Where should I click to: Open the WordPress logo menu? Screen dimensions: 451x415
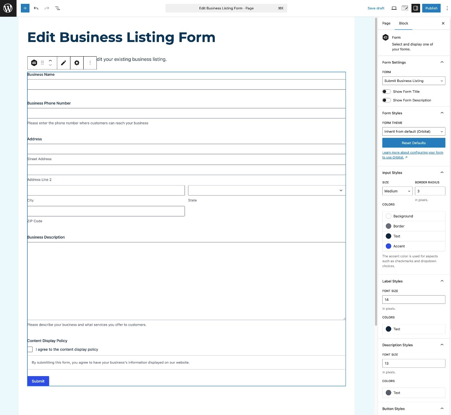click(x=8, y=8)
